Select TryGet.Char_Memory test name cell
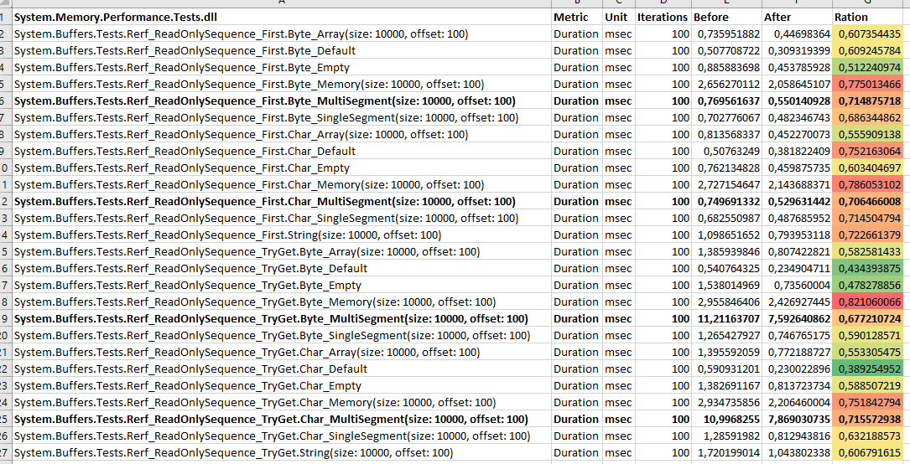 pyautogui.click(x=282, y=403)
